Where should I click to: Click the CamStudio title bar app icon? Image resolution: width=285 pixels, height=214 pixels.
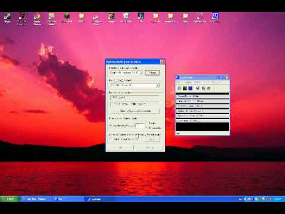(178, 77)
